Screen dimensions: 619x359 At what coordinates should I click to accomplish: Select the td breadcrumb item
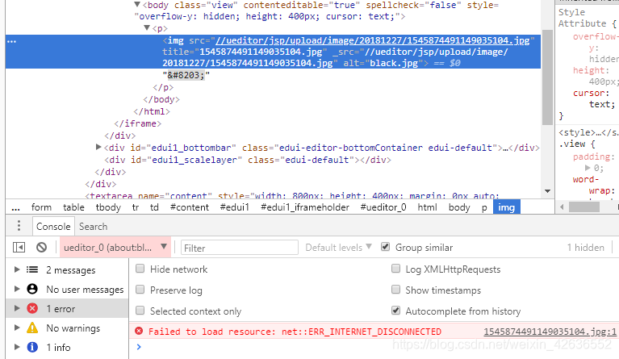[x=154, y=207]
